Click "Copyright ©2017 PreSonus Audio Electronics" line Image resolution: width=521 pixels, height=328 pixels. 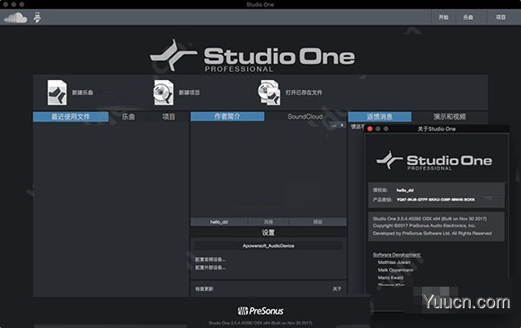(424, 226)
